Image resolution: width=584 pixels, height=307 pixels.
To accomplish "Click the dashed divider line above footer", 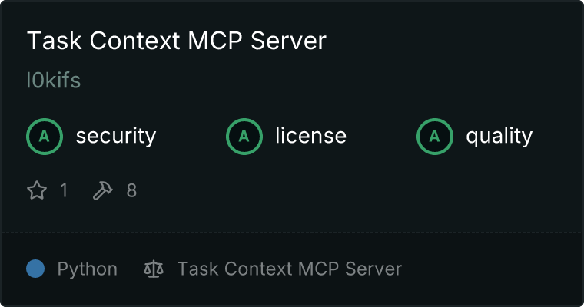I will tap(292, 233).
